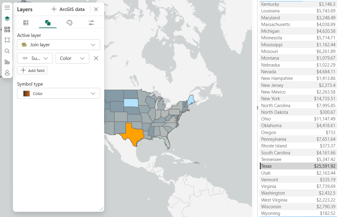343x217 pixels.
Task: Click the Color ramp swatch in Symbol type
Action: click(x=27, y=93)
